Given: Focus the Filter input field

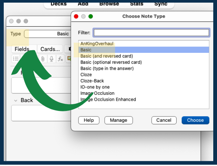Looking at the screenshot, I should (152, 33).
